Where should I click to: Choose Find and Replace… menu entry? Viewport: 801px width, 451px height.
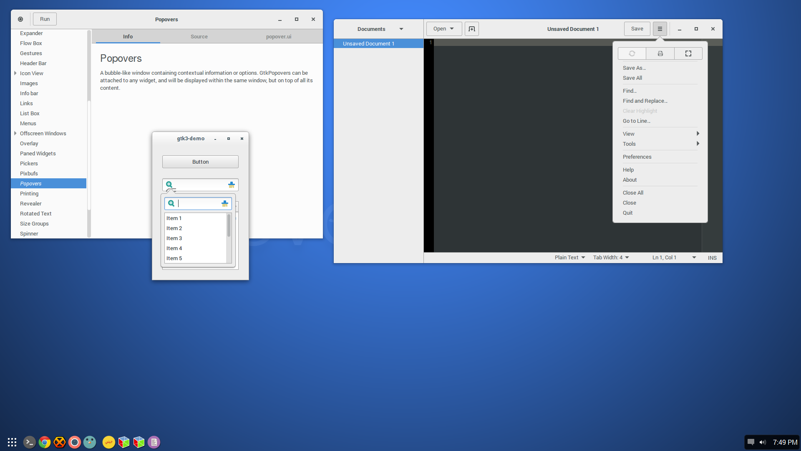(x=660, y=101)
